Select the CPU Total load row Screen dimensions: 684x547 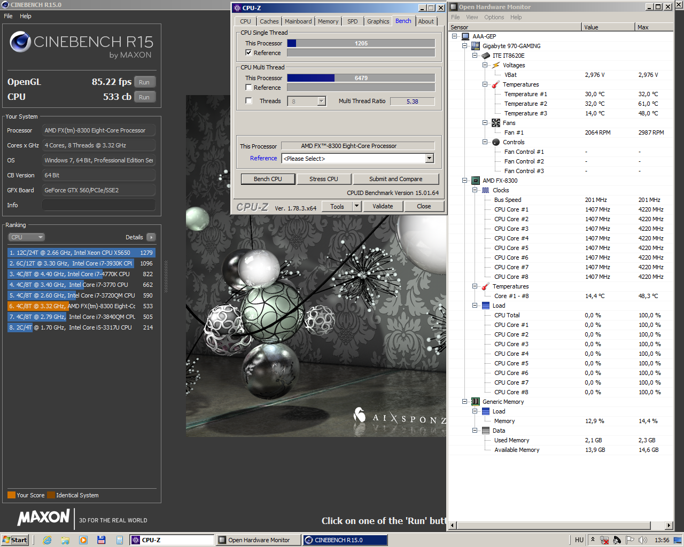[561, 315]
